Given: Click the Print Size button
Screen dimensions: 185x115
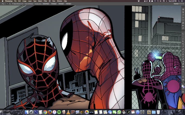Looking at the screenshot, I should click(69, 4).
